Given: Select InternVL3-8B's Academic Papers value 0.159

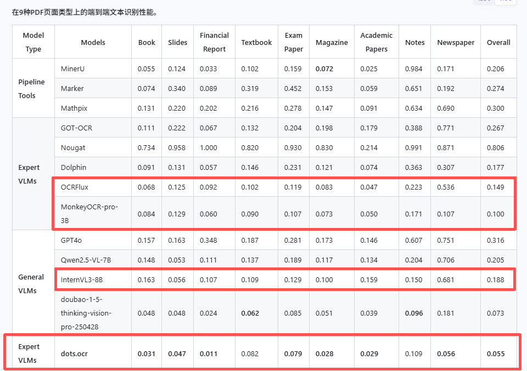Looking at the screenshot, I should click(x=369, y=280).
